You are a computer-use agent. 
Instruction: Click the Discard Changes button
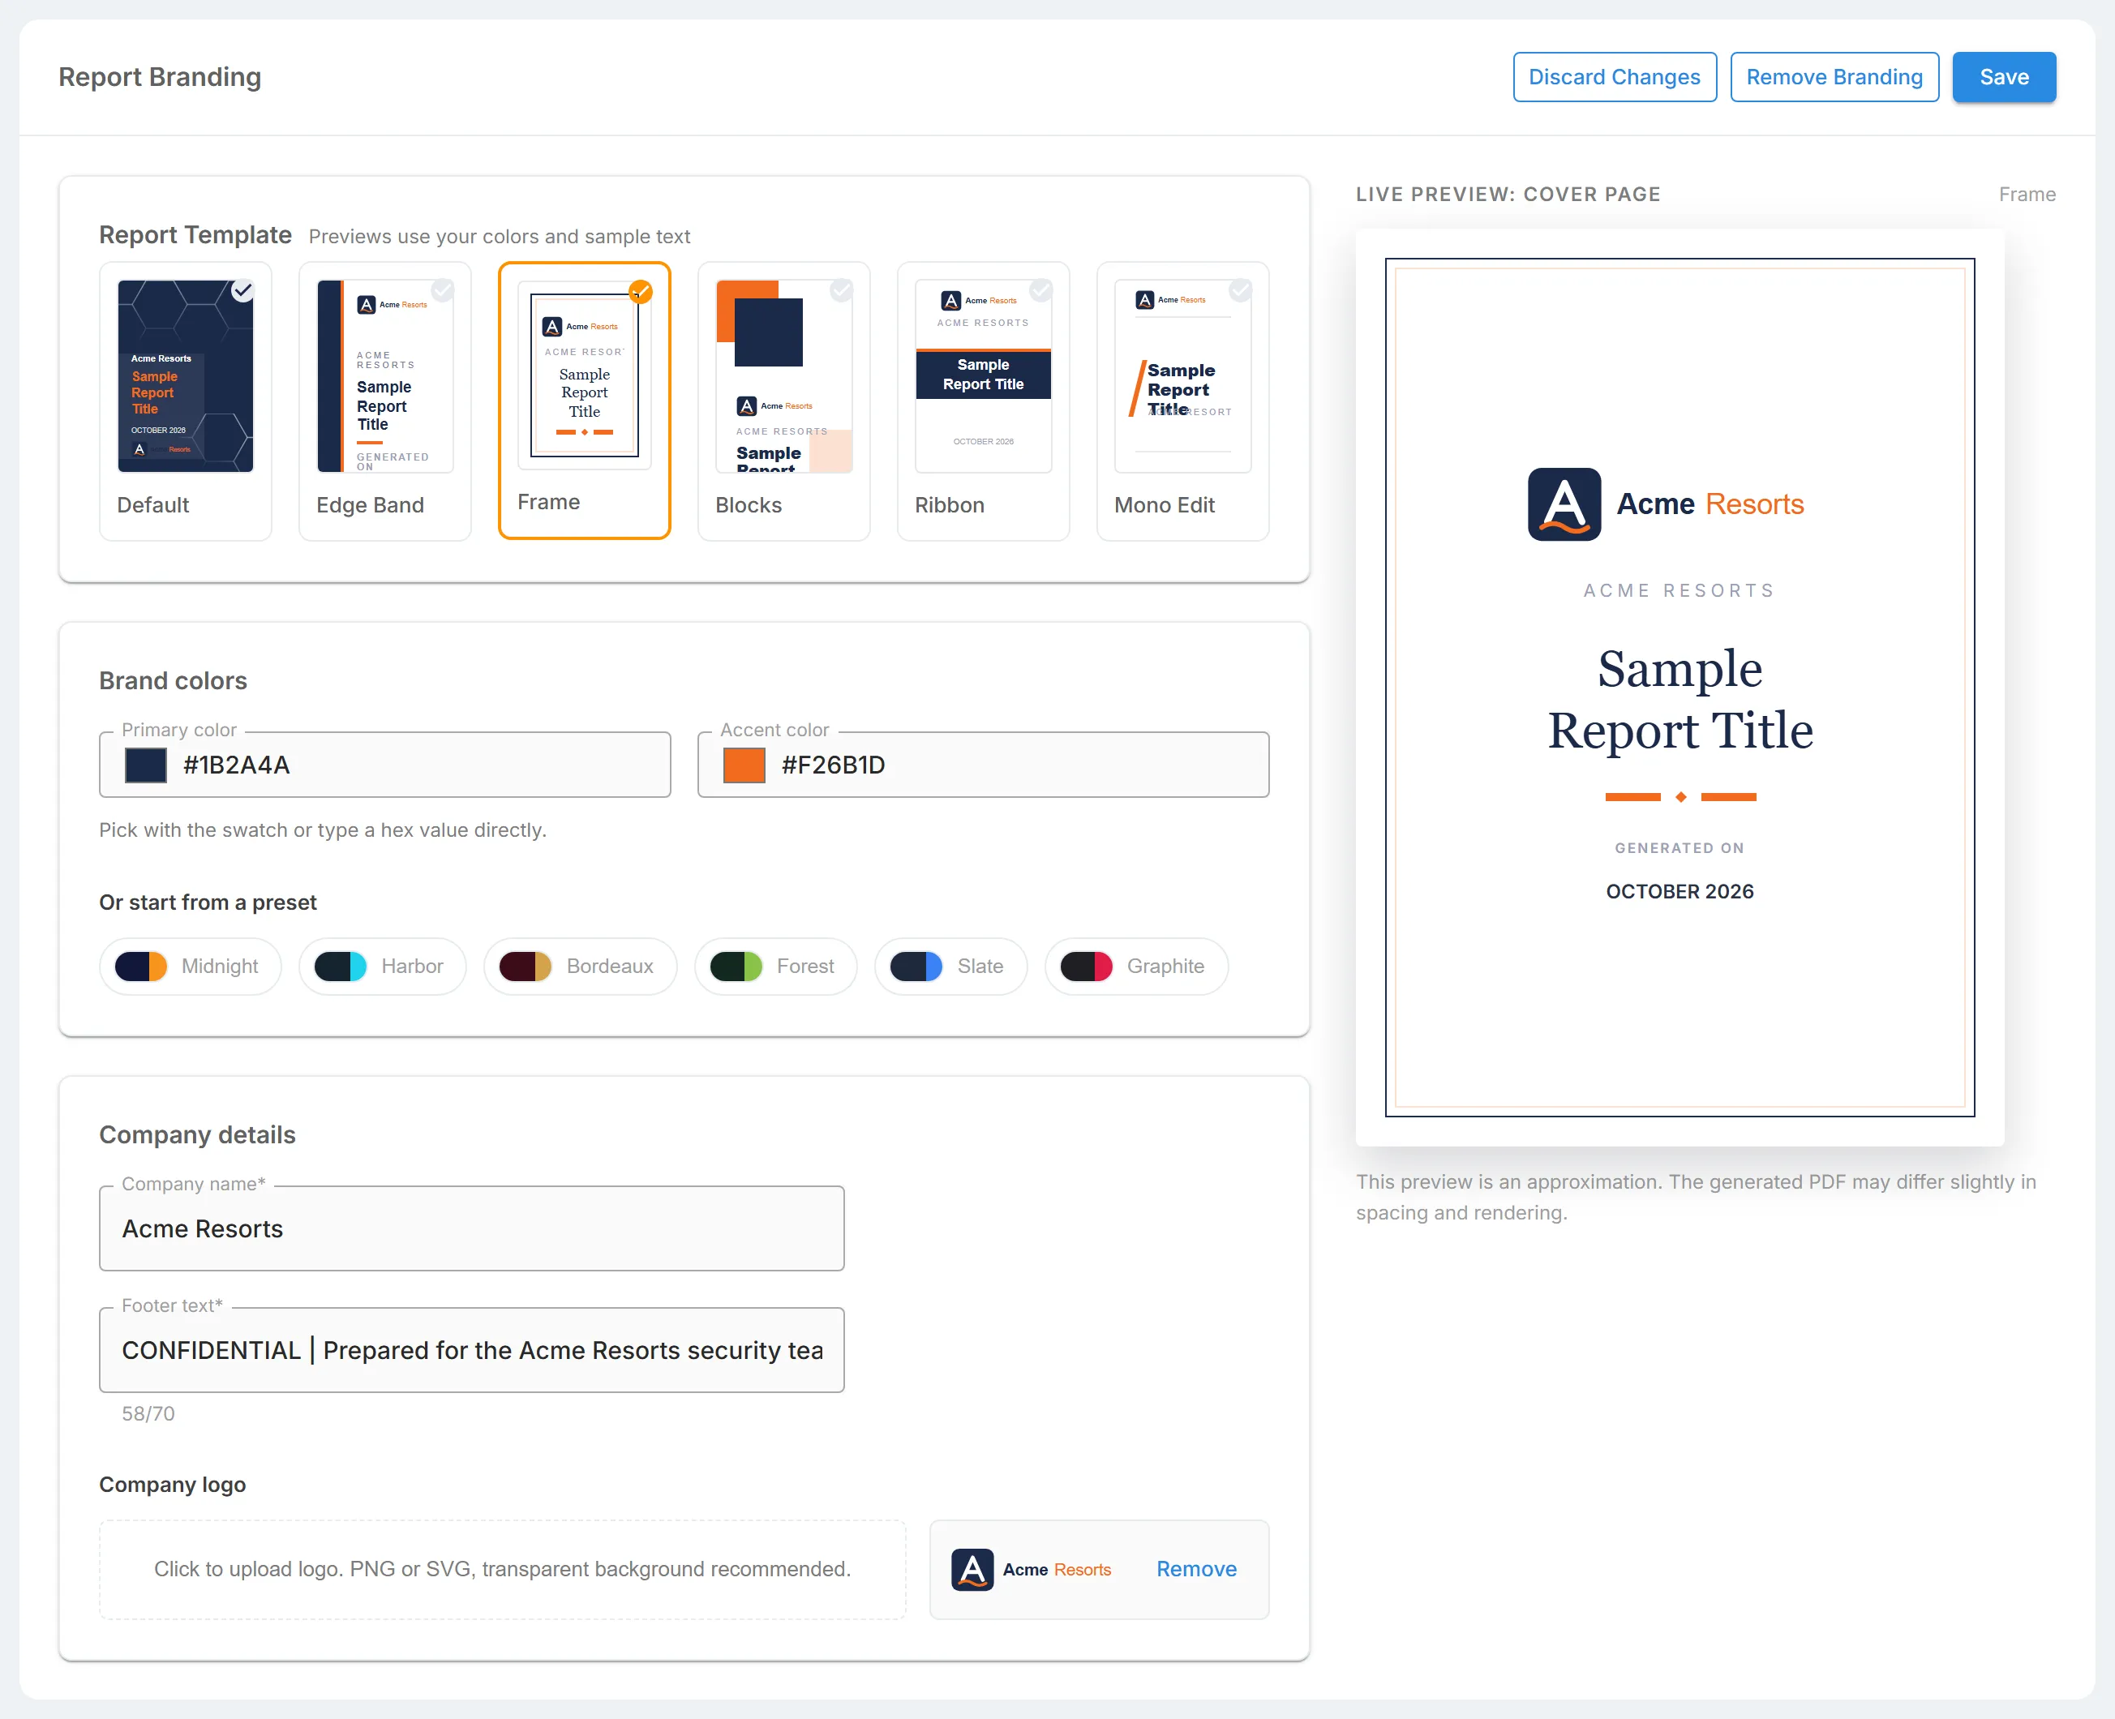(1614, 77)
